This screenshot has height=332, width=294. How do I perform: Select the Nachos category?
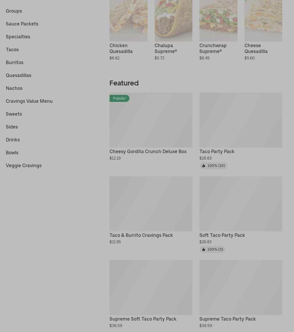pos(14,88)
